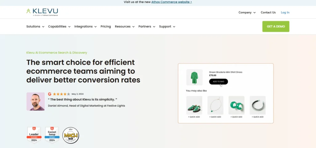Open the Resources dropdown
Viewport: 316px width, 148px height.
[x=125, y=26]
